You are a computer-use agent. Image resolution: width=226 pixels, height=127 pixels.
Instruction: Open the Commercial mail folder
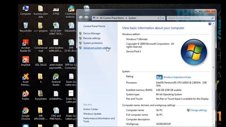41,46
